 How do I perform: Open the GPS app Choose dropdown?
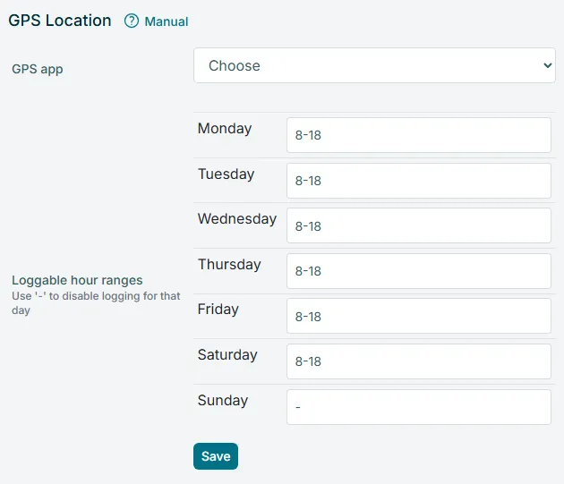coord(374,65)
